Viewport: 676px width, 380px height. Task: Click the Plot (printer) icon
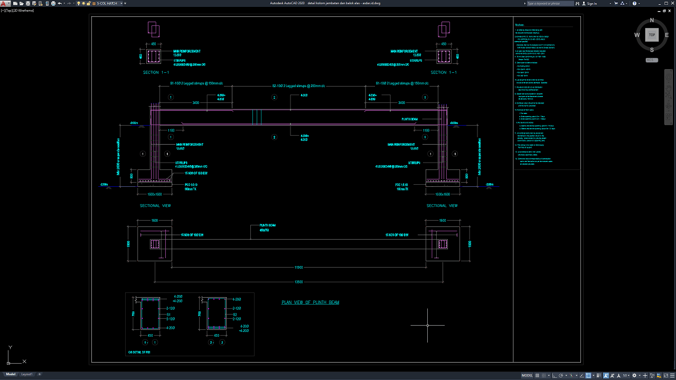(53, 3)
